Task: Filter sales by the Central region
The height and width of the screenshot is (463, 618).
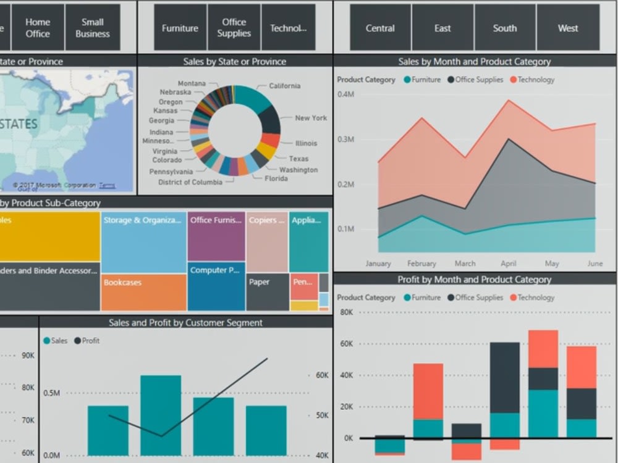Action: coord(379,27)
